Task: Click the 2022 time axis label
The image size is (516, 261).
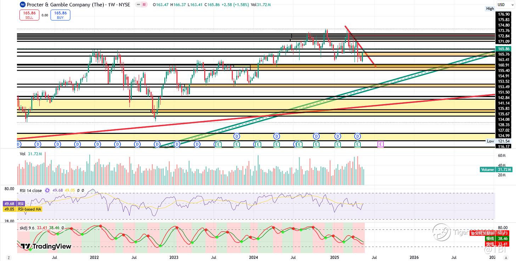Action: [x=94, y=257]
